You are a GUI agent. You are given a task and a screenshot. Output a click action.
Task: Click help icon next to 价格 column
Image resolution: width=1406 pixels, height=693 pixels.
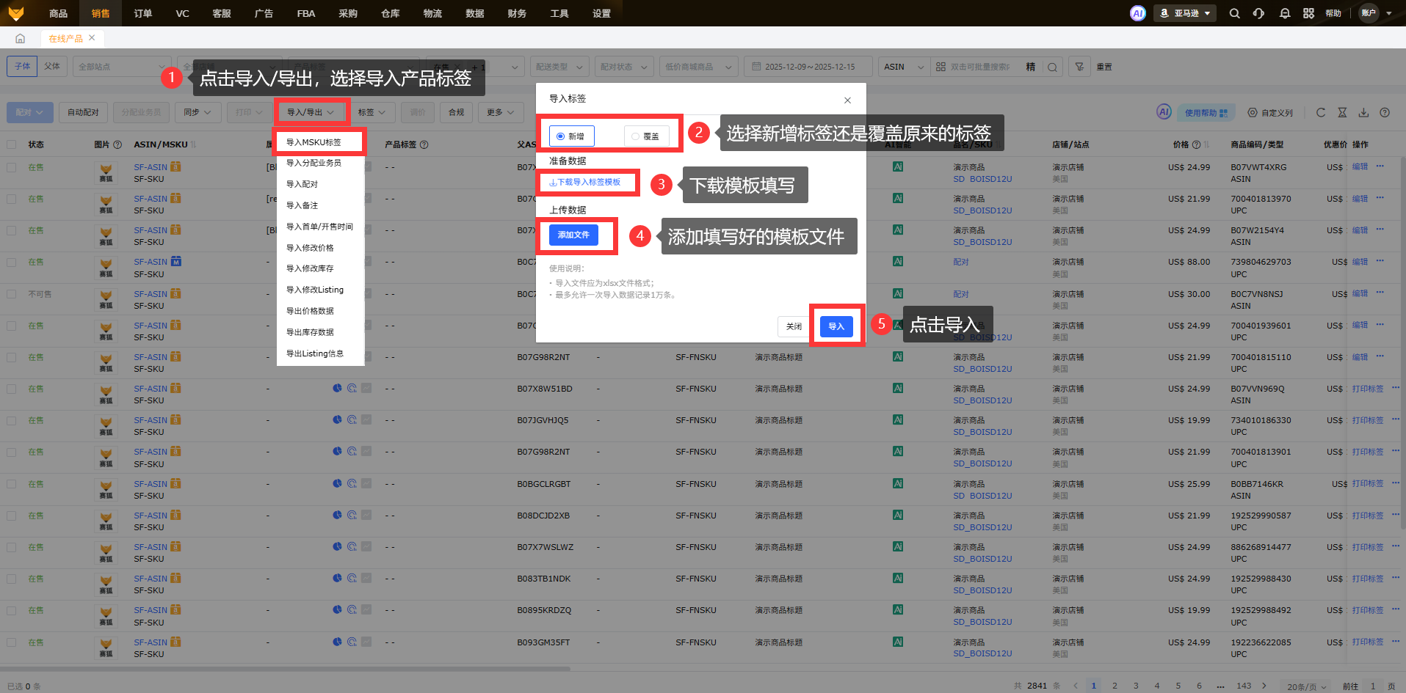point(1196,144)
